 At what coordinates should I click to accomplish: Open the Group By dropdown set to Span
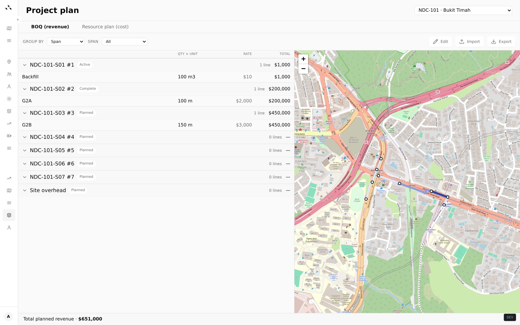[66, 42]
